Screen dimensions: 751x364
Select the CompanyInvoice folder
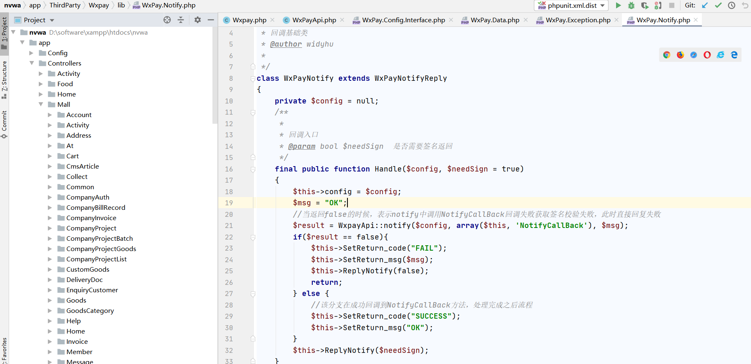click(91, 218)
